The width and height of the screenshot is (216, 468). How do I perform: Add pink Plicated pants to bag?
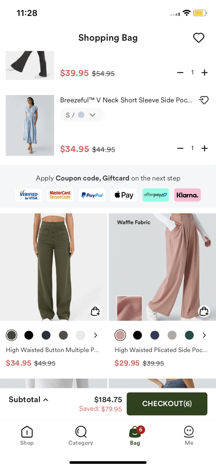(204, 311)
